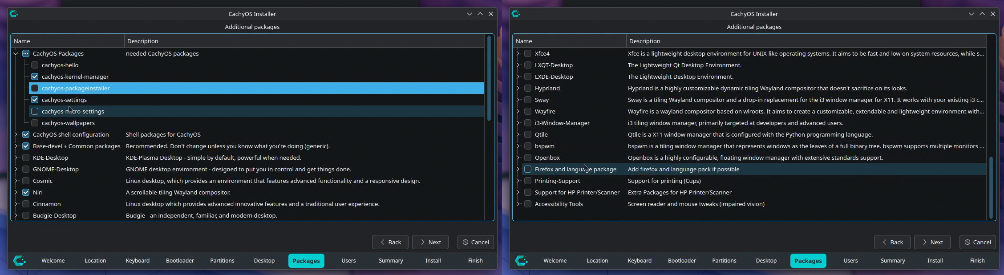The width and height of the screenshot is (1004, 275).
Task: Check cachyos-micro-settings package
Action: click(x=35, y=111)
